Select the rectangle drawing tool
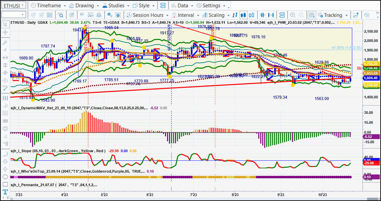This screenshot has width=381, height=201. pyautogui.click(x=5, y=184)
